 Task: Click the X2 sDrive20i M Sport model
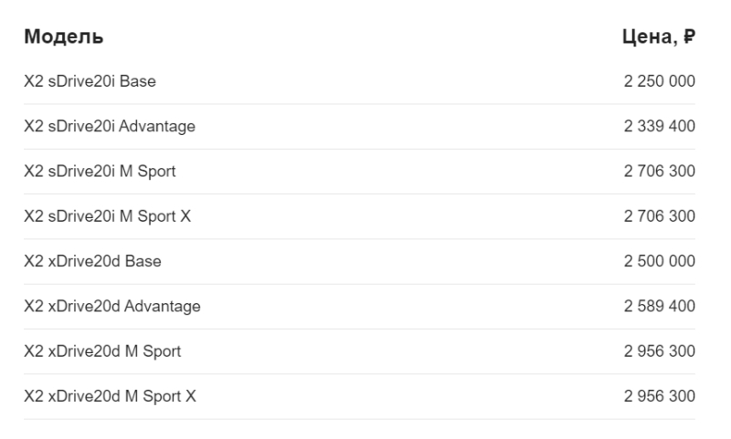[100, 172]
